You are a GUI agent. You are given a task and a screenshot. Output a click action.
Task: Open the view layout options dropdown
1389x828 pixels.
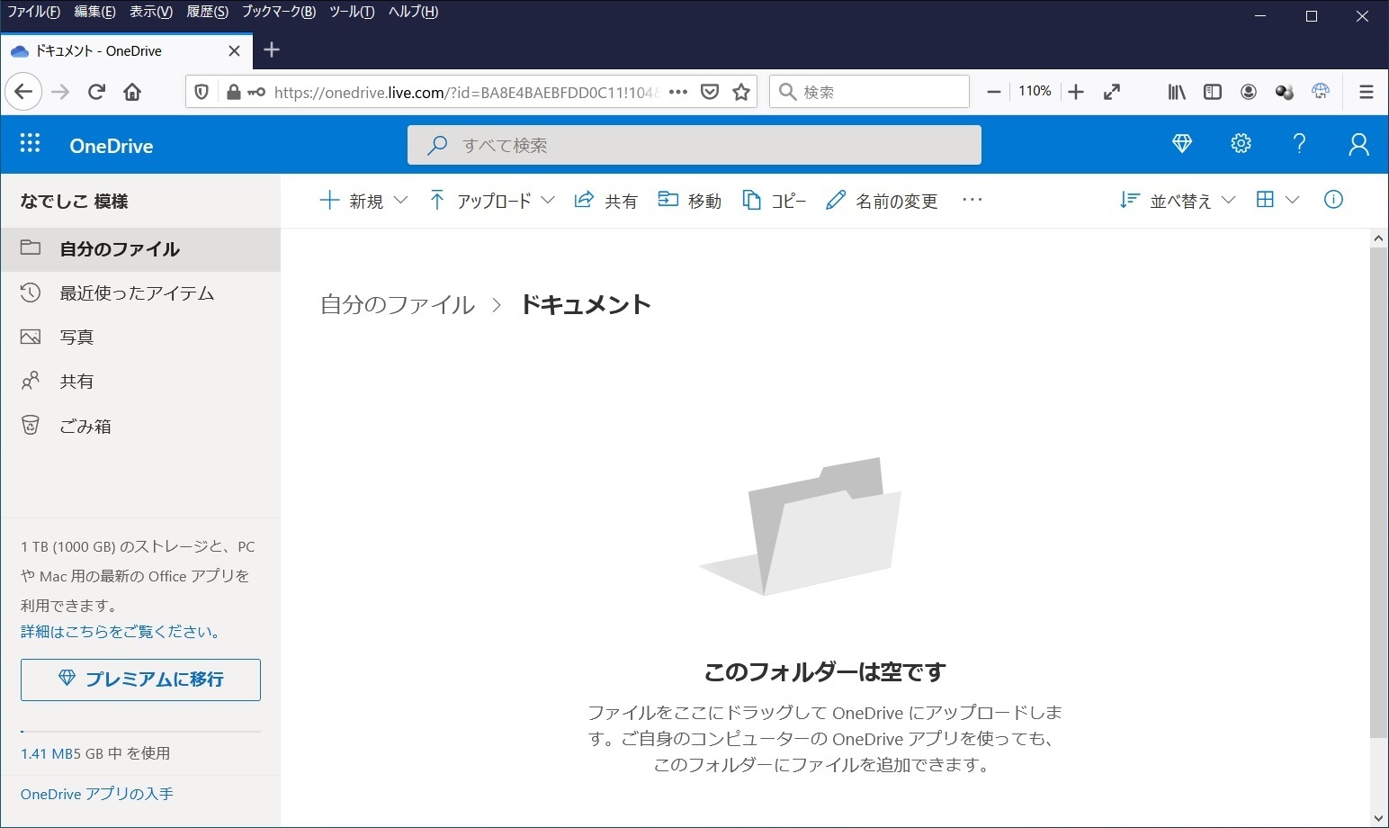coord(1277,200)
